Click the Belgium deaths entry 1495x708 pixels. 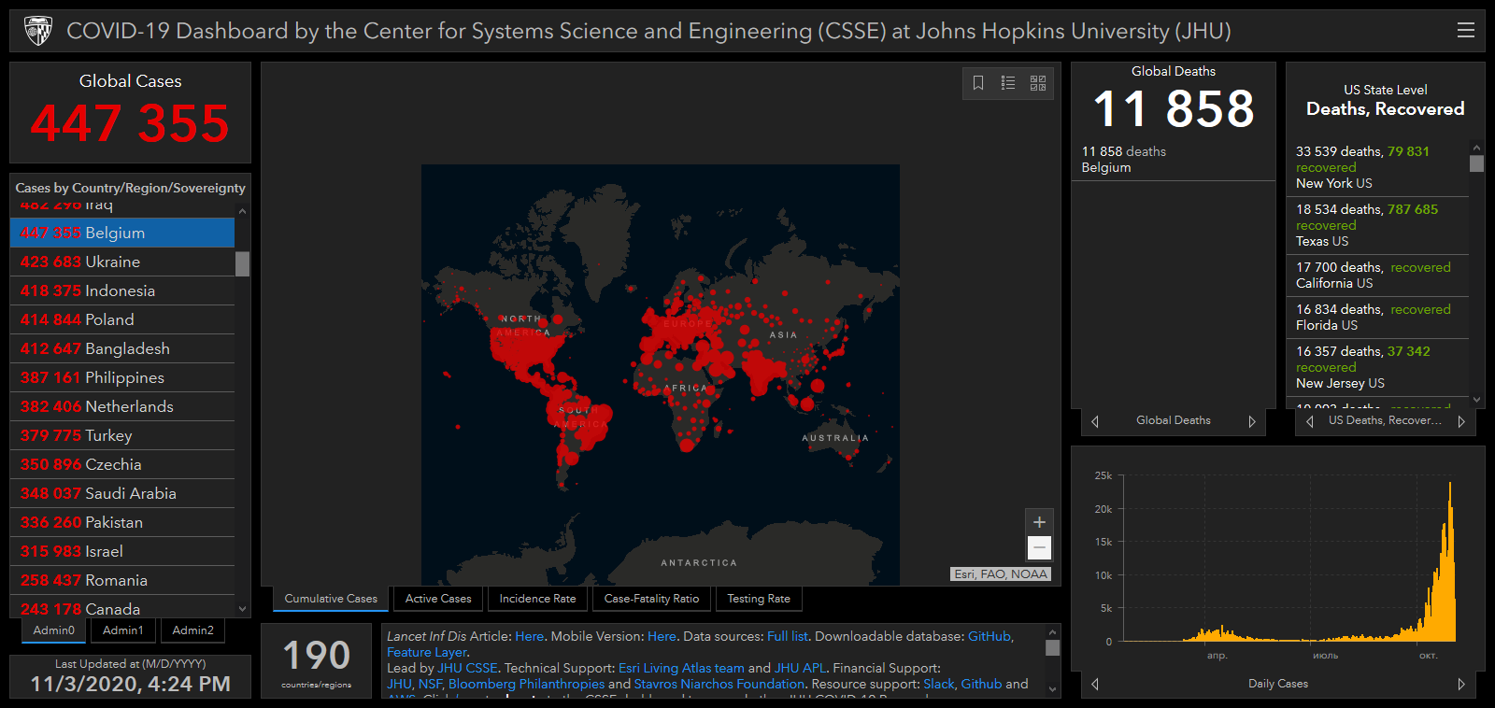click(1174, 160)
